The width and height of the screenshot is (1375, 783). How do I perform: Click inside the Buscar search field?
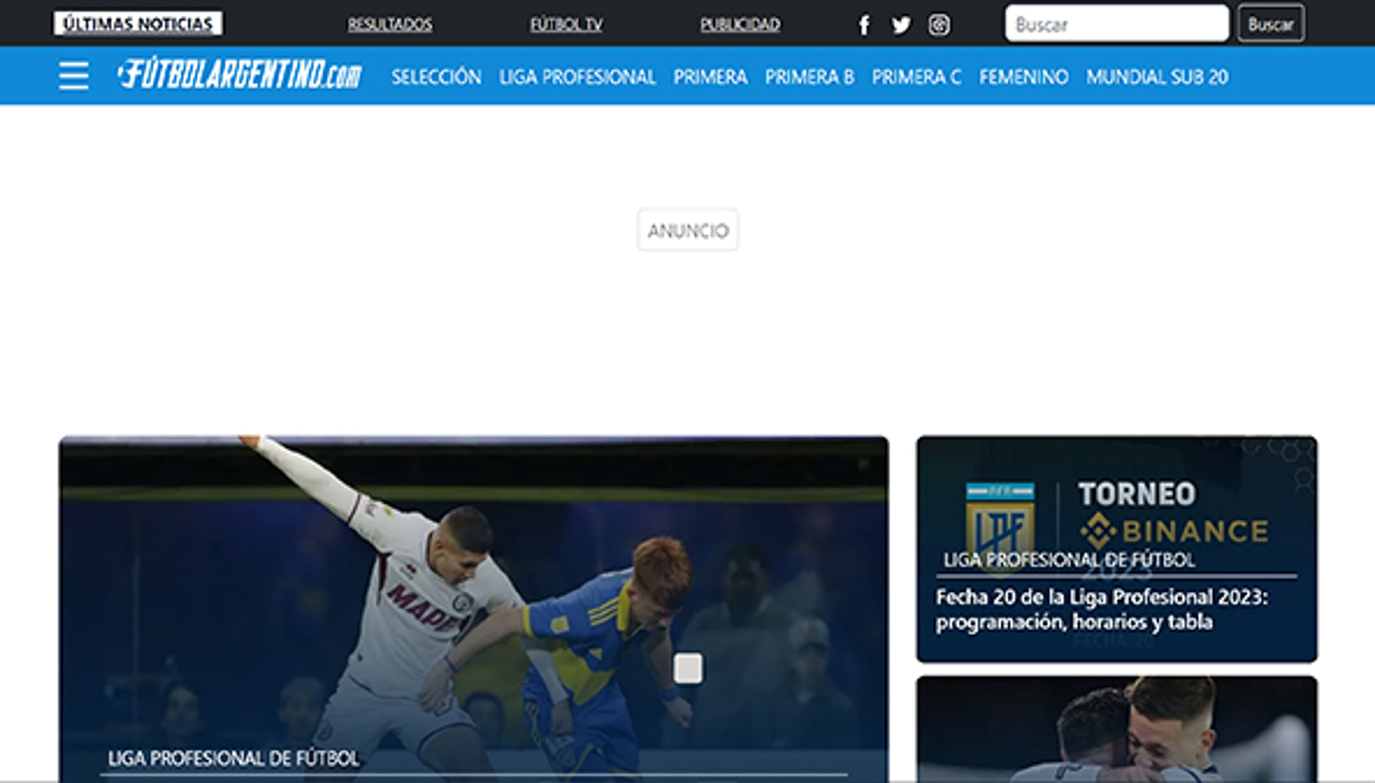click(x=1118, y=23)
